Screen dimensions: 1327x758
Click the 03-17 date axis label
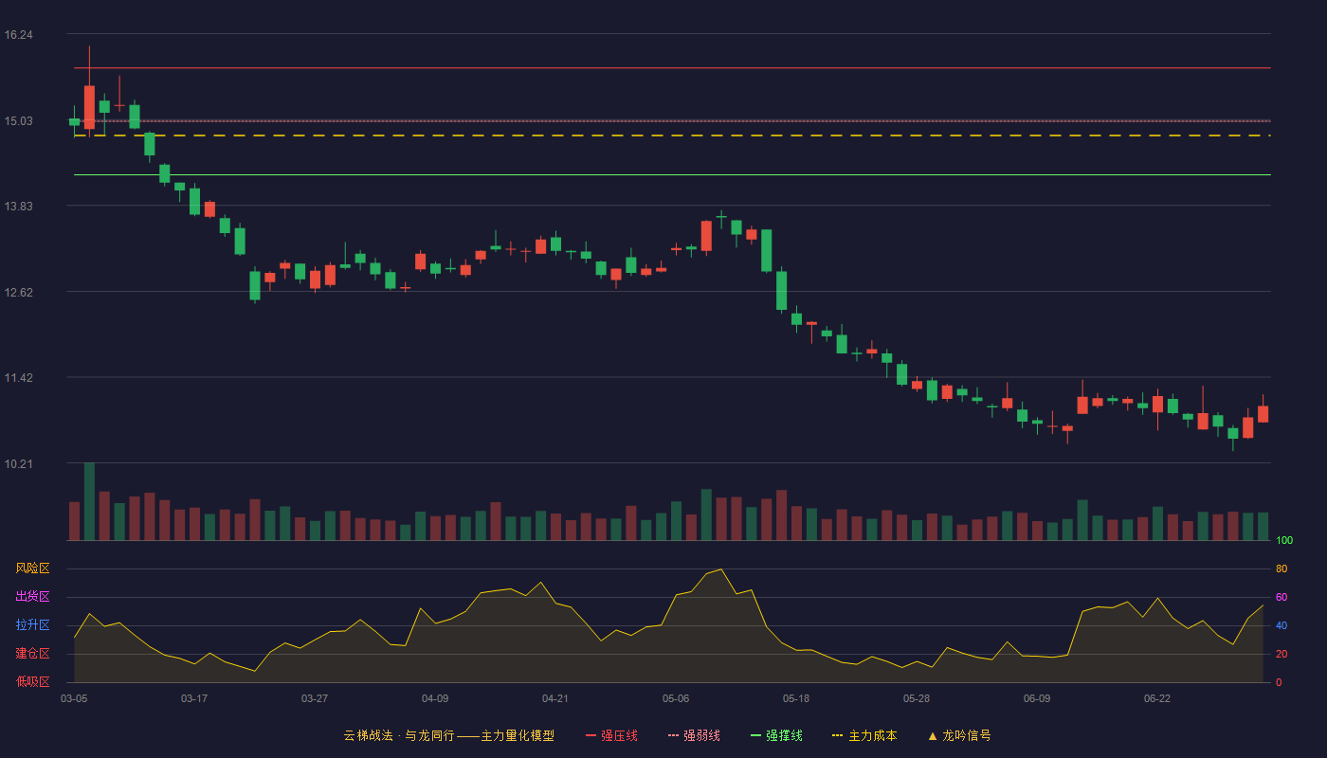pos(194,698)
